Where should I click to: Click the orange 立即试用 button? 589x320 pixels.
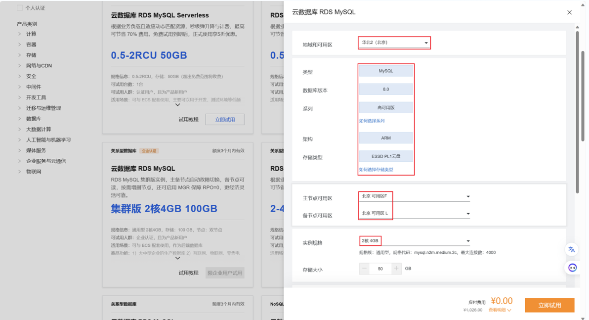click(549, 305)
